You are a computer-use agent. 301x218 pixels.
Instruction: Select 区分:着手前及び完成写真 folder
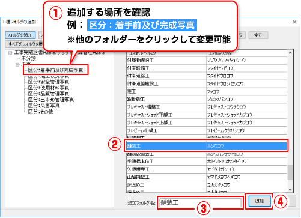pyautogui.click(x=56, y=70)
